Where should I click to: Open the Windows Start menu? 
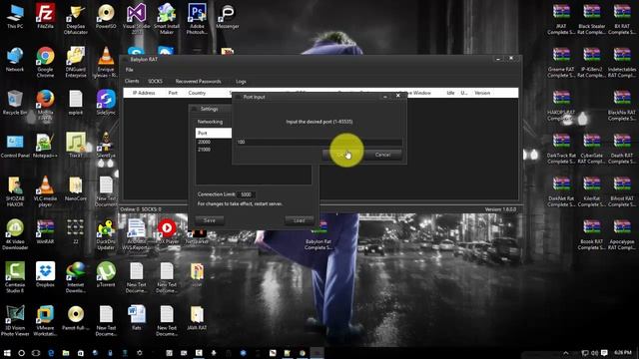tap(7, 353)
